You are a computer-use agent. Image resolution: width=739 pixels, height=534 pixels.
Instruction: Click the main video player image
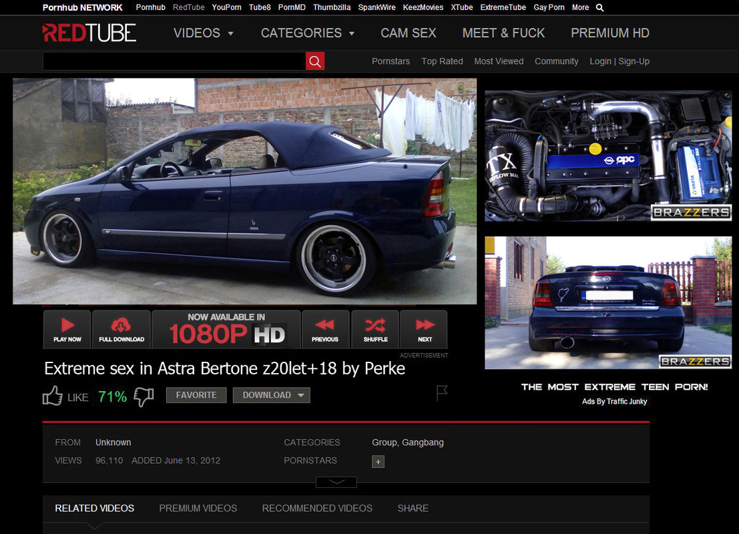[244, 191]
